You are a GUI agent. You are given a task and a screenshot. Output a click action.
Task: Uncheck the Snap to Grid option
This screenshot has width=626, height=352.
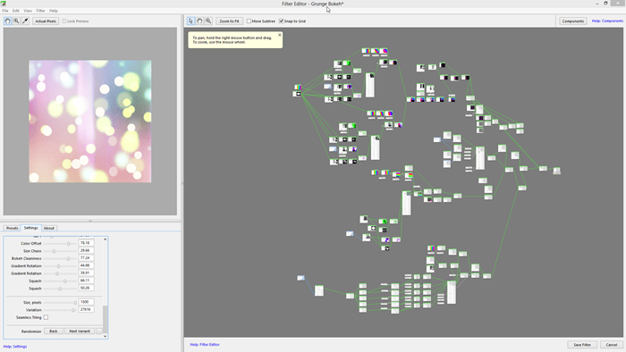[281, 21]
